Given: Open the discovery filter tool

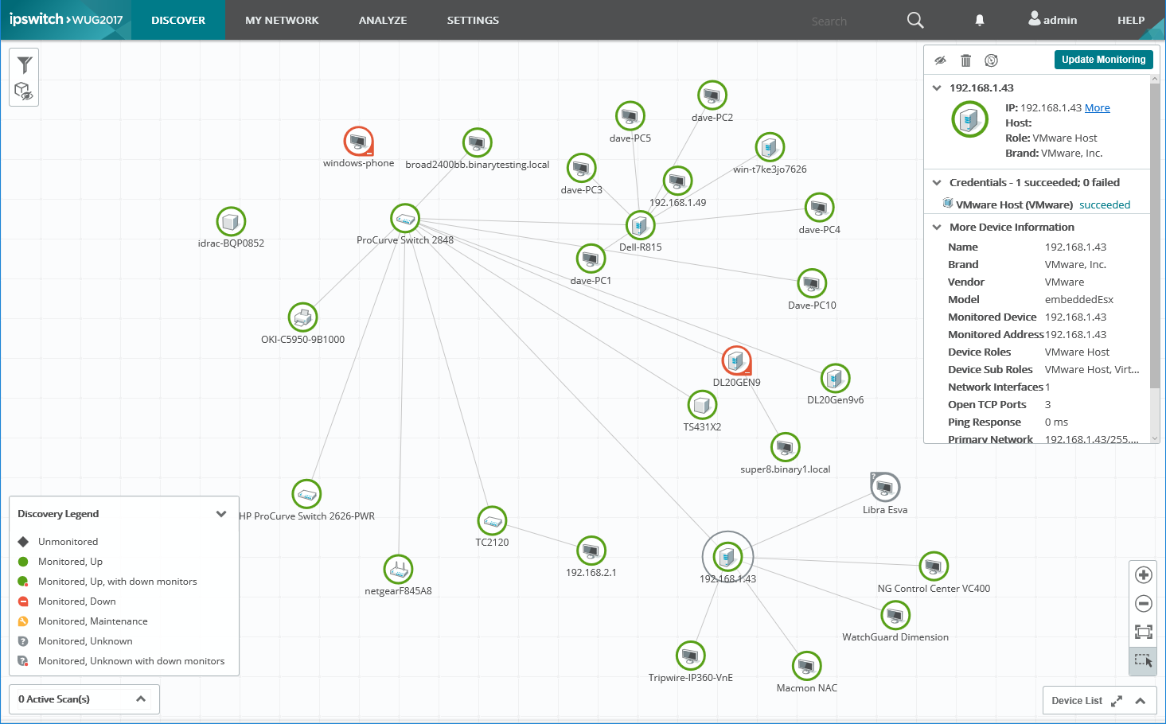Looking at the screenshot, I should pos(25,64).
